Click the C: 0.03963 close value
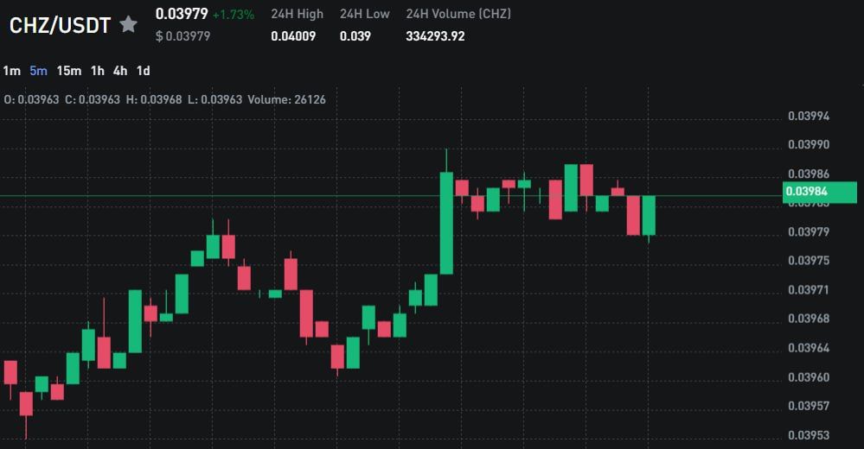Image resolution: width=864 pixels, height=449 pixels. pos(92,99)
